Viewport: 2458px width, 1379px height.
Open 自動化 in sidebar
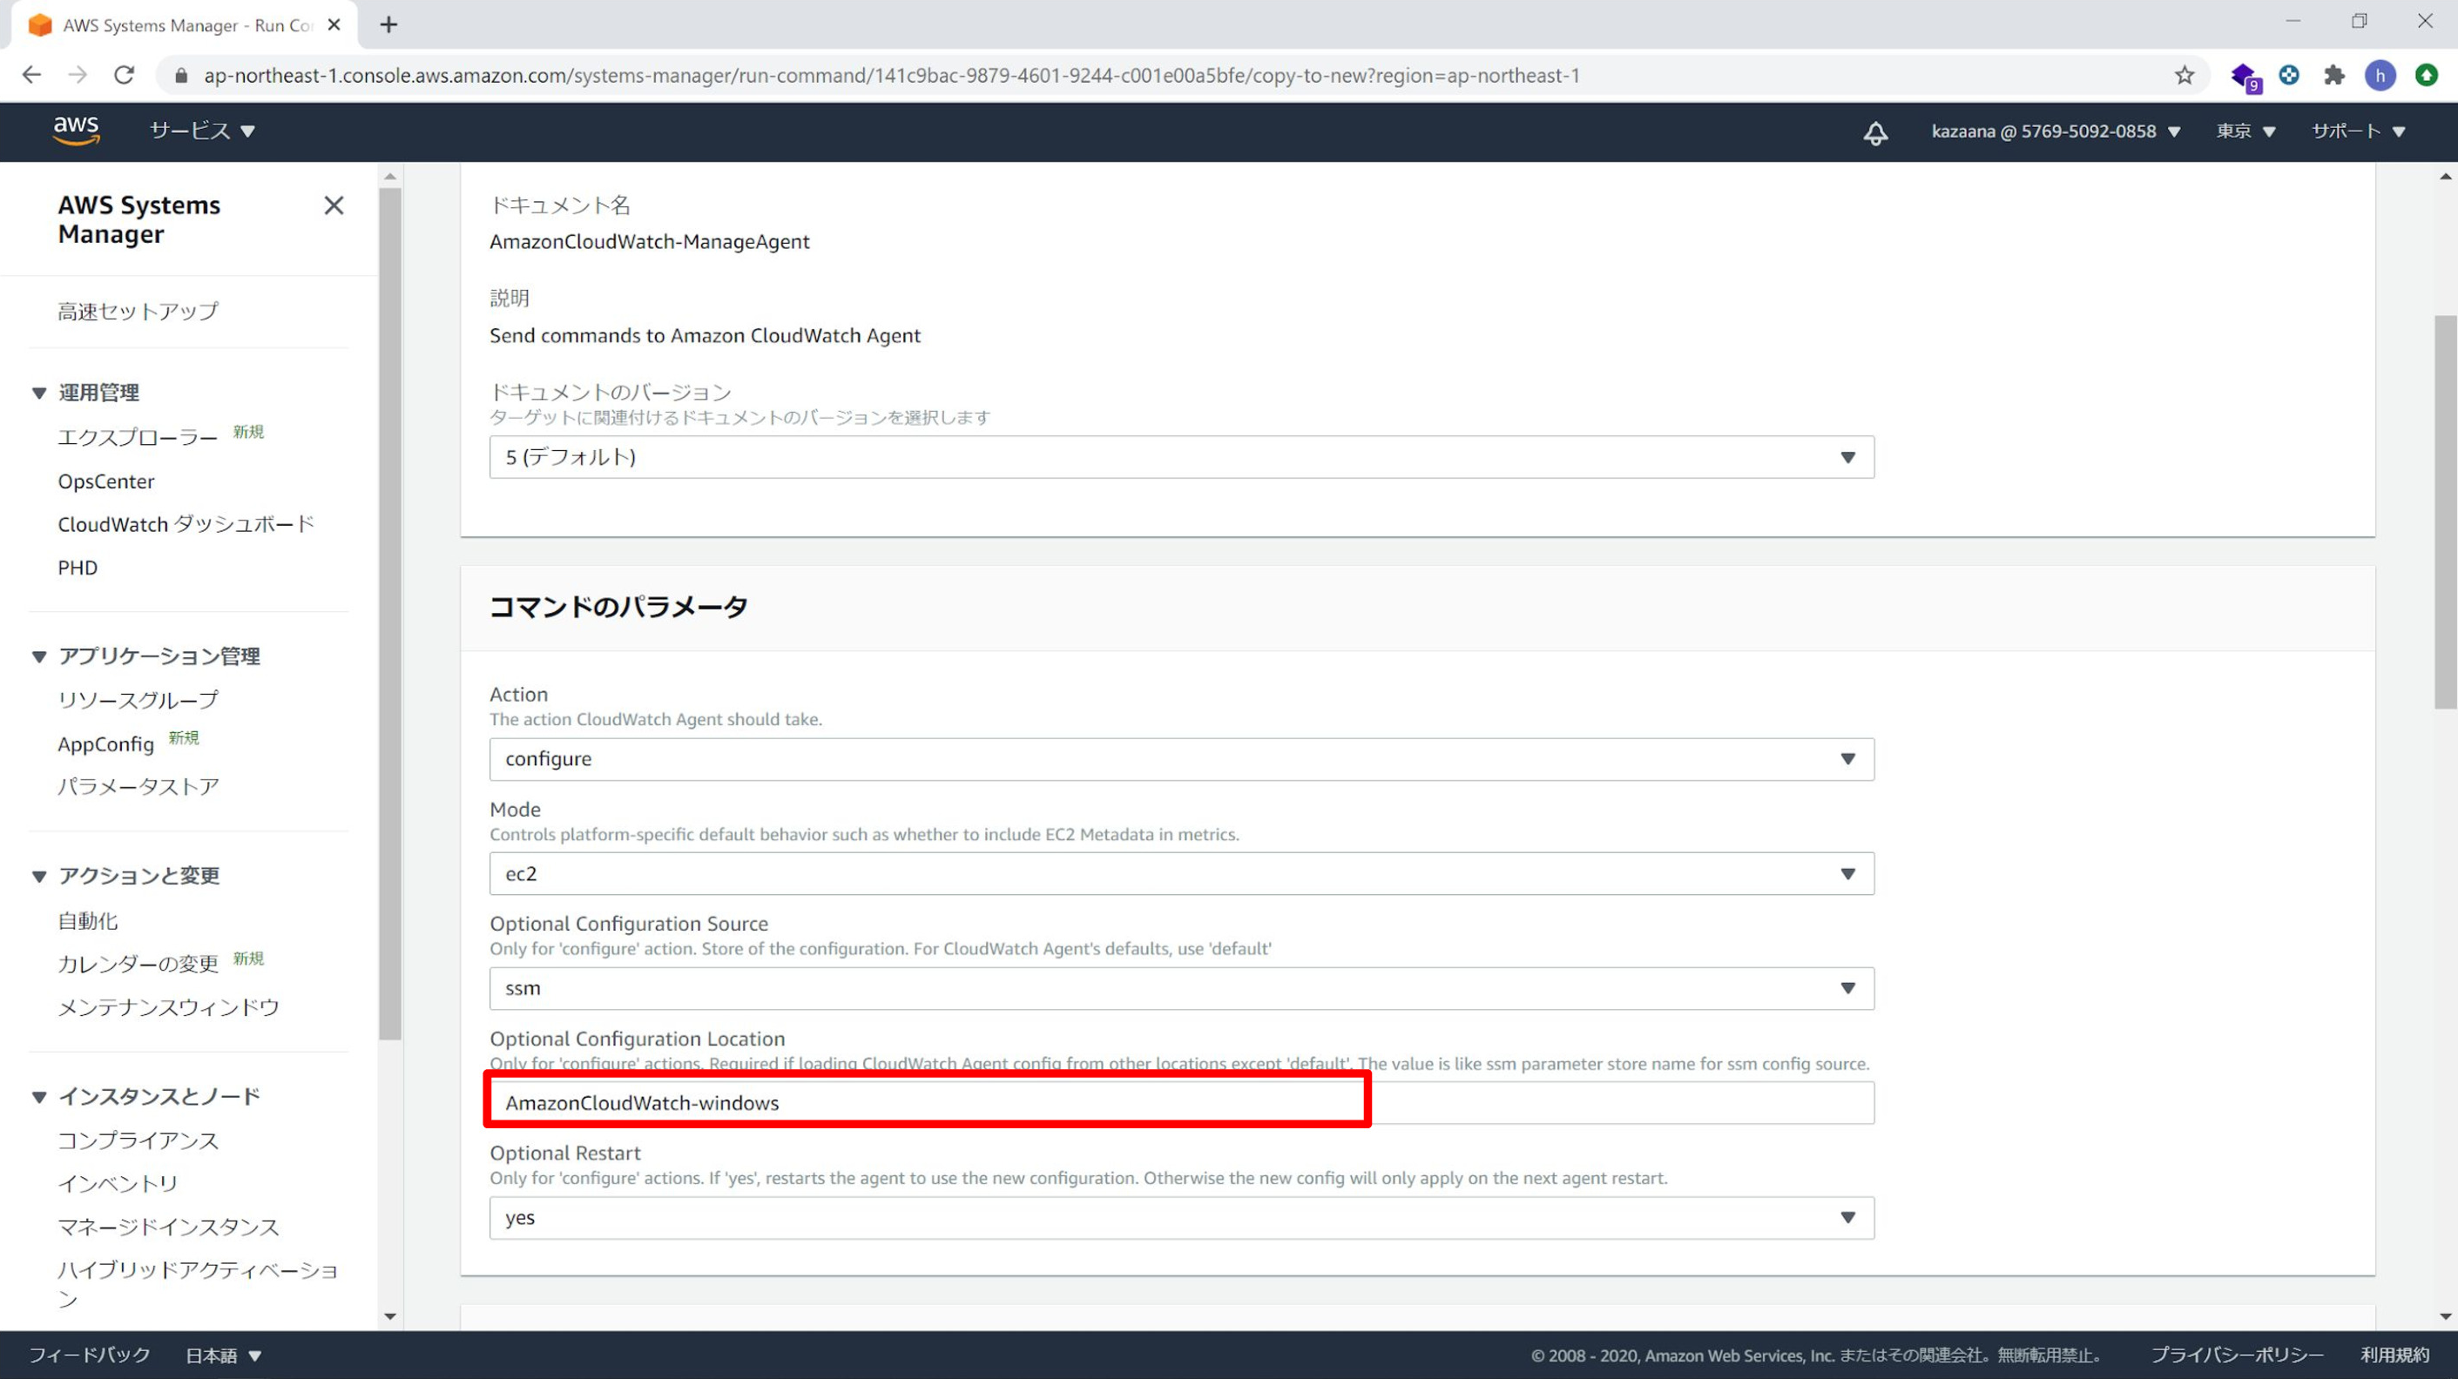(x=88, y=921)
